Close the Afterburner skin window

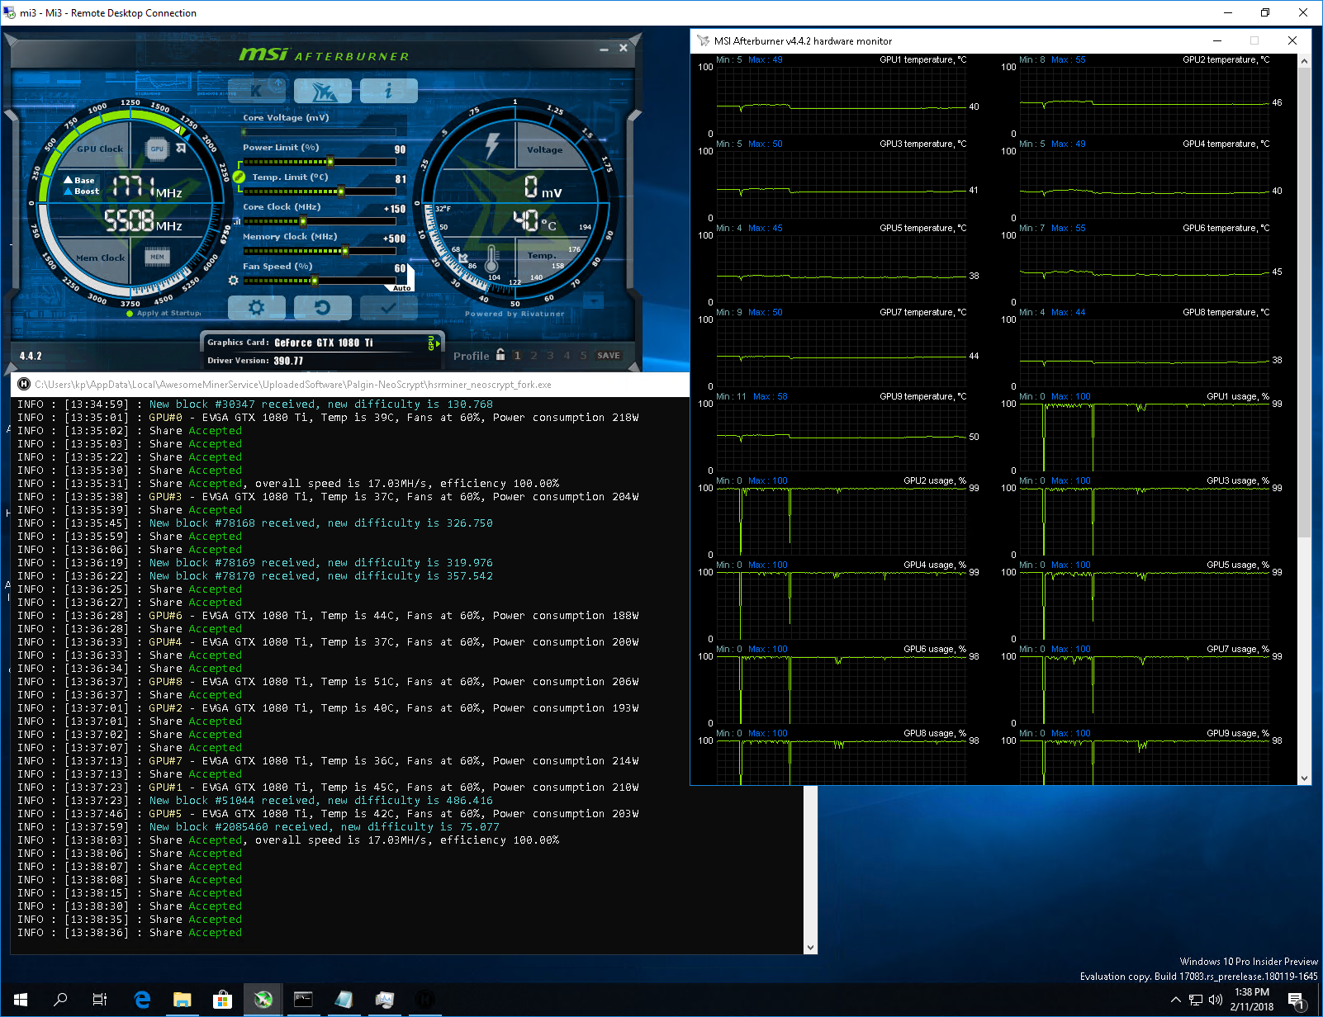pyautogui.click(x=624, y=48)
